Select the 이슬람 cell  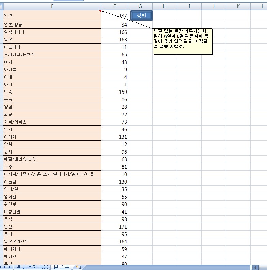click(52, 182)
